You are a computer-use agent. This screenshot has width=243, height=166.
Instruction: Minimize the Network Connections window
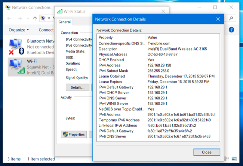tap(199, 7)
